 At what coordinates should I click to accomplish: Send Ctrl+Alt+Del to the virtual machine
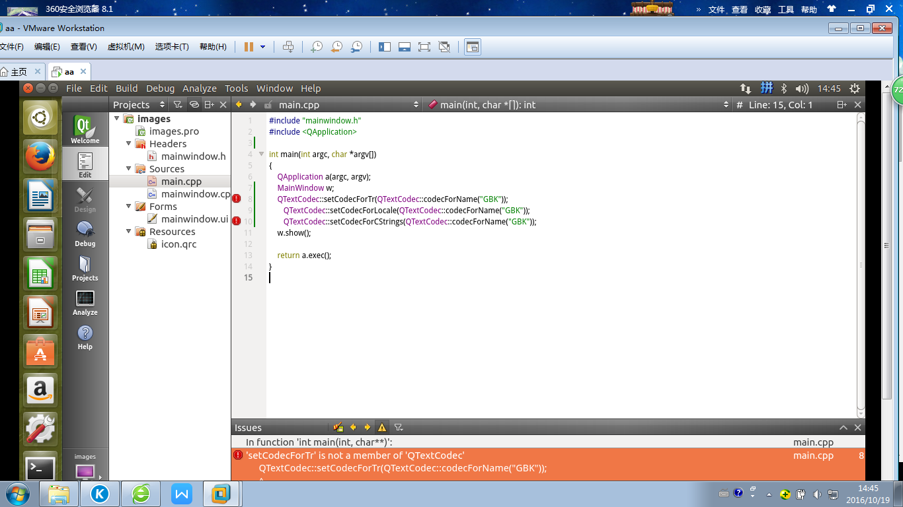pos(288,47)
